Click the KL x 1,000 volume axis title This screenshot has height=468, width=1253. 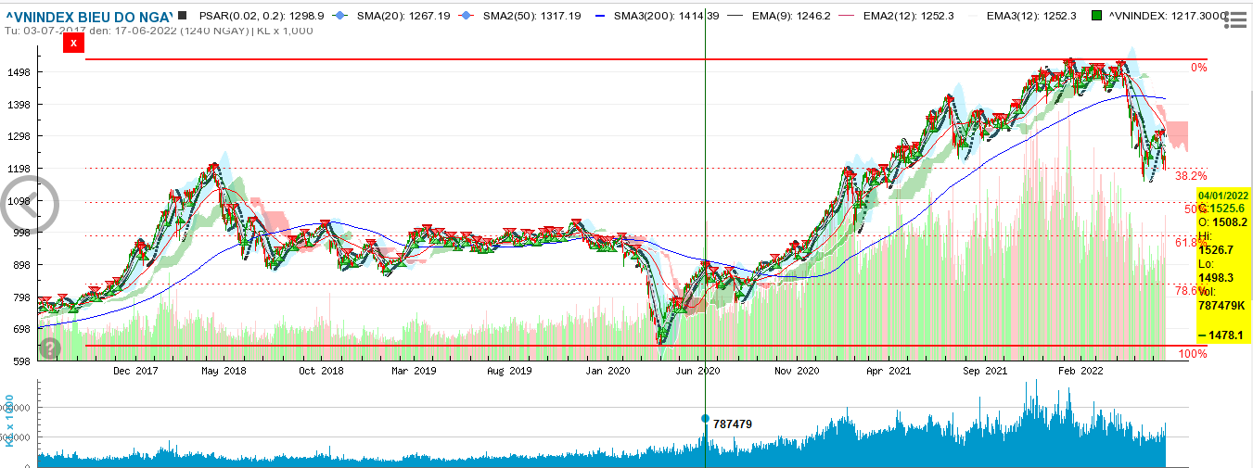click(x=9, y=422)
